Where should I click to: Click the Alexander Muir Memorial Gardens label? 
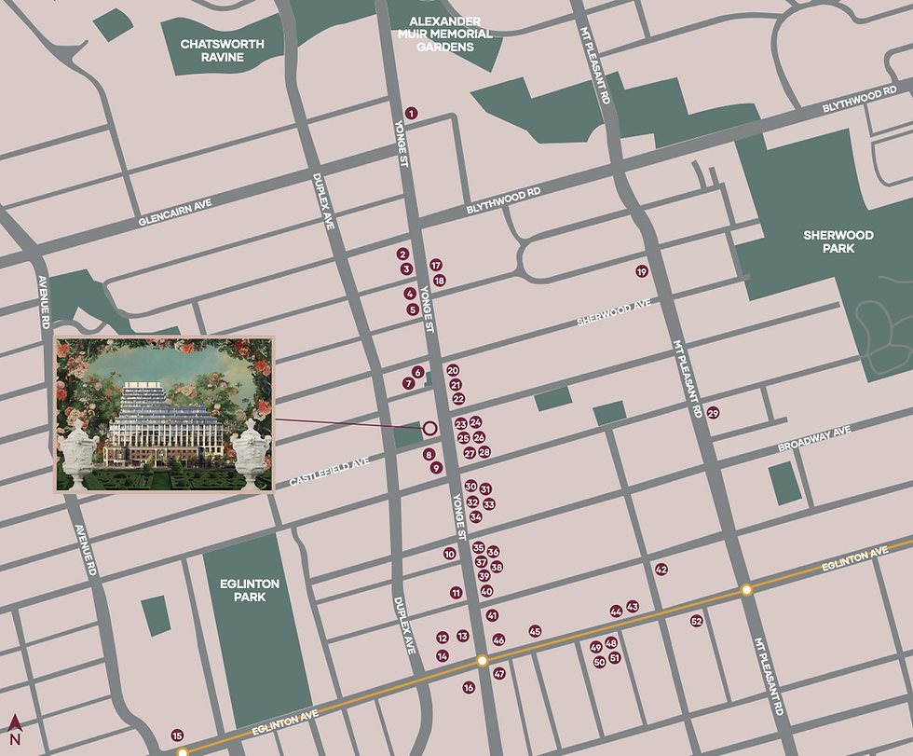pyautogui.click(x=445, y=34)
